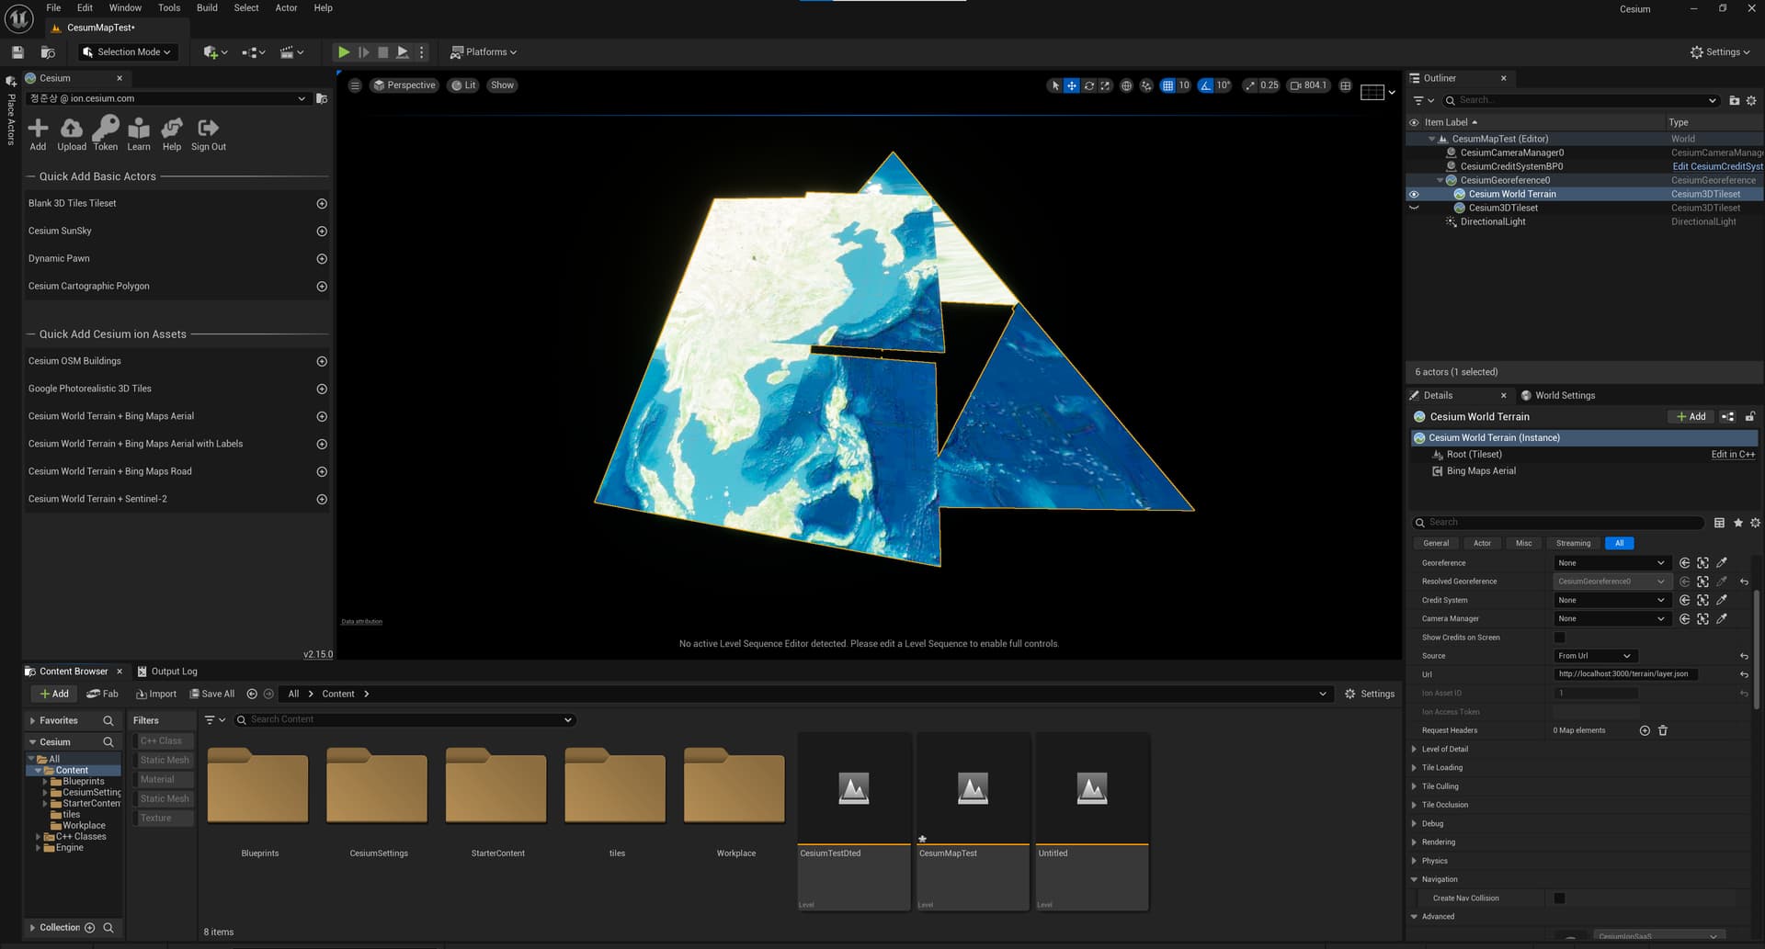Select the translate gizmo tool in viewport
The width and height of the screenshot is (1765, 949).
pyautogui.click(x=1072, y=85)
